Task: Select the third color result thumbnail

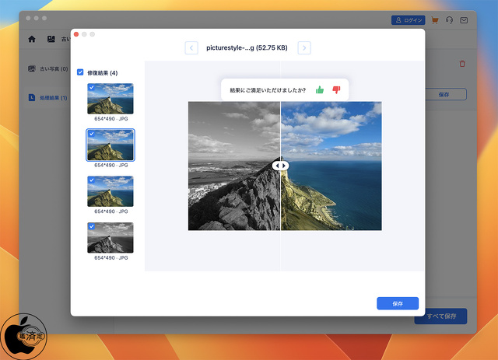Action: [x=110, y=191]
